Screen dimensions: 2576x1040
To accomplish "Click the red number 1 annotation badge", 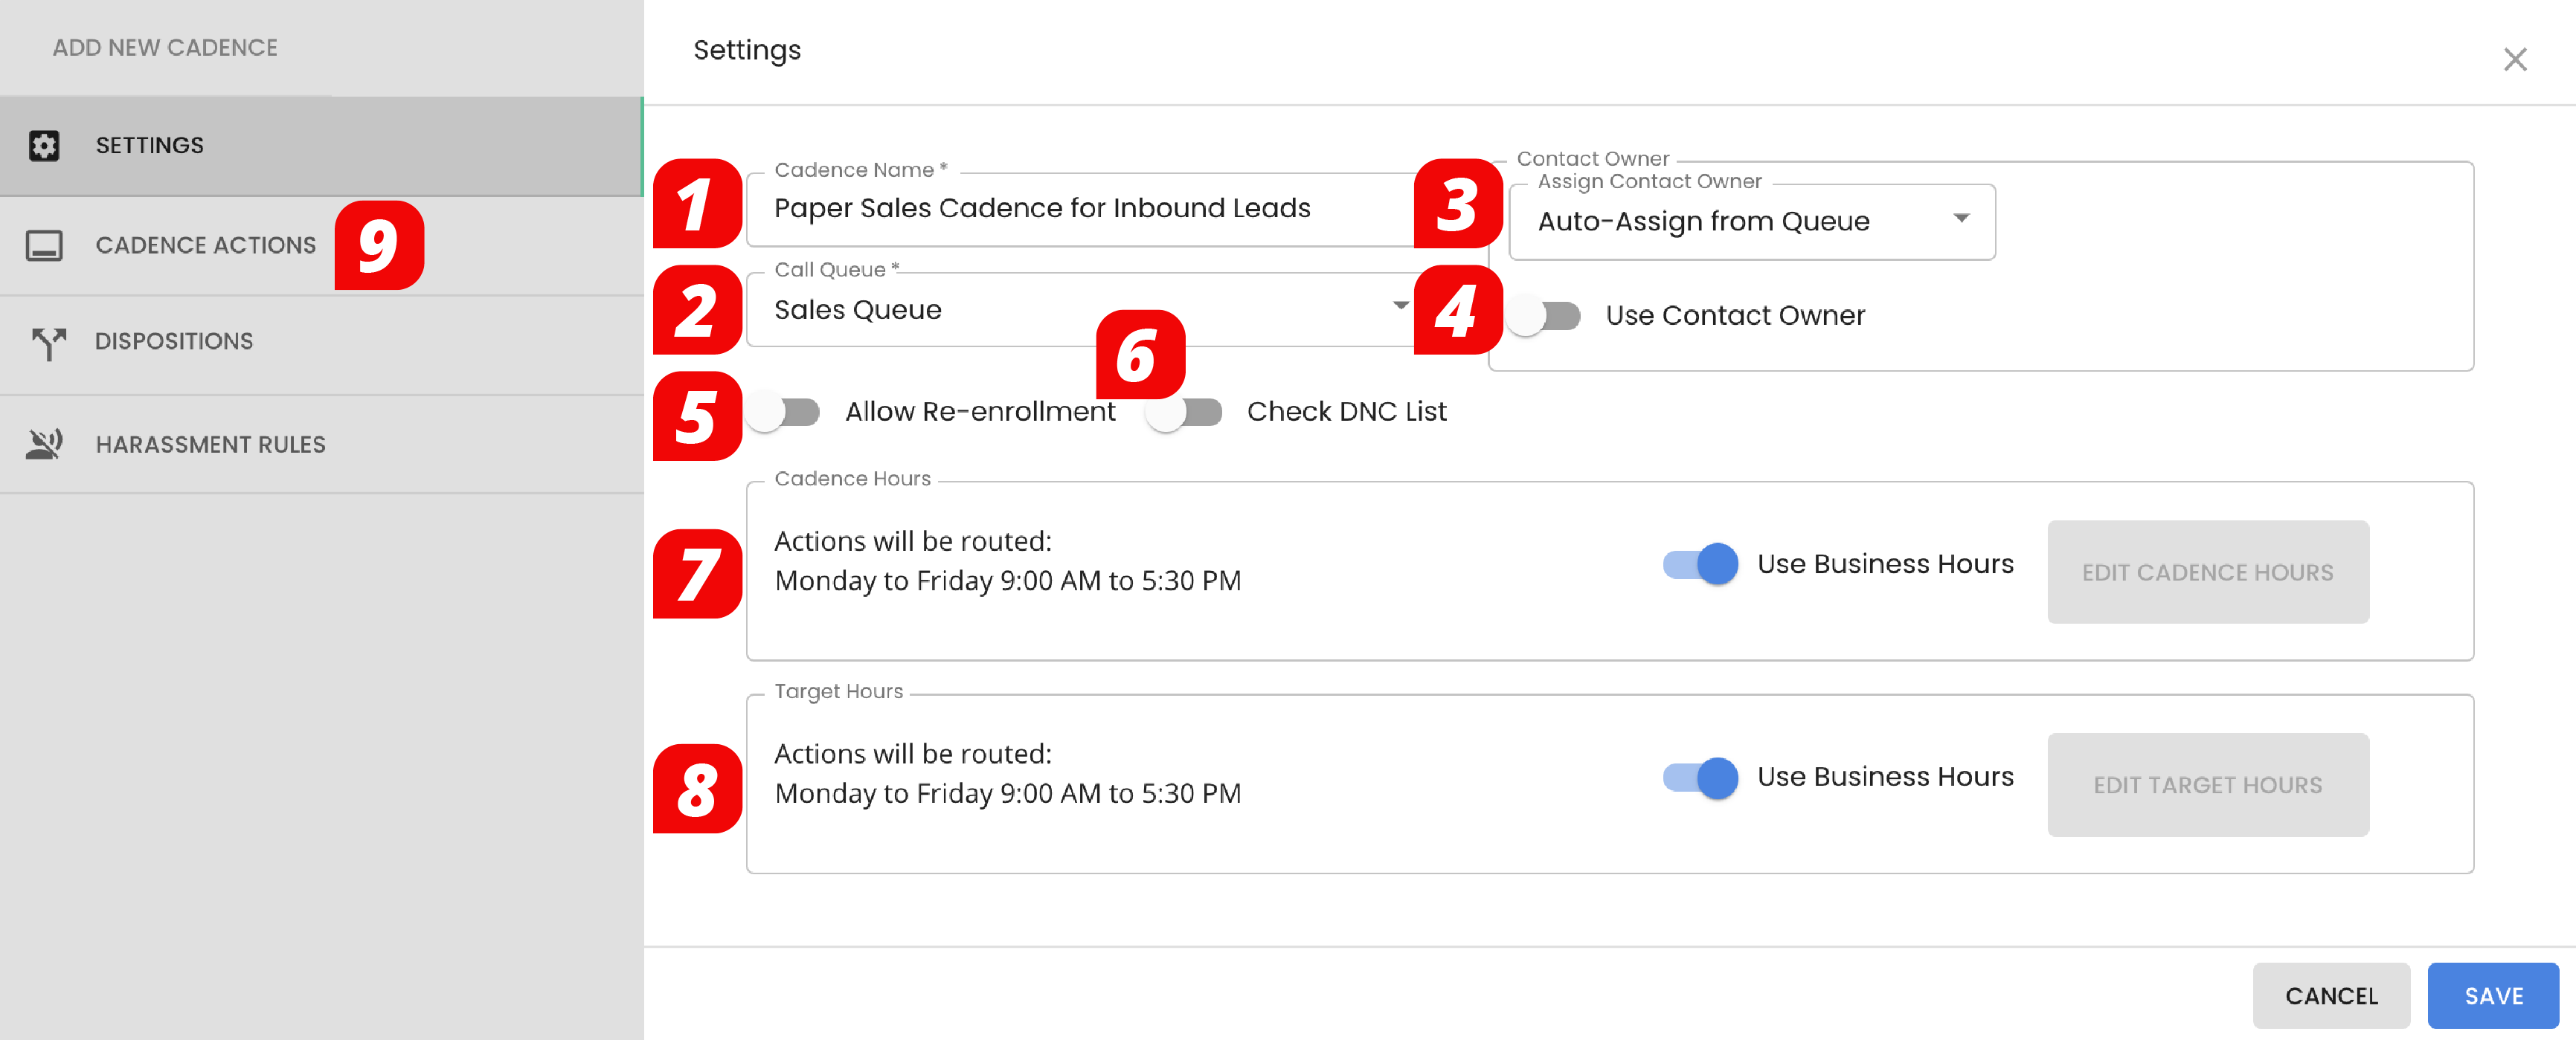I will click(x=697, y=204).
